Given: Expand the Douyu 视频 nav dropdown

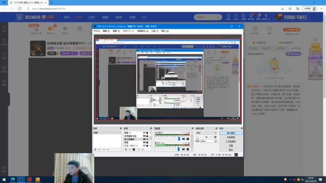Looking at the screenshot, I should [x=106, y=17].
